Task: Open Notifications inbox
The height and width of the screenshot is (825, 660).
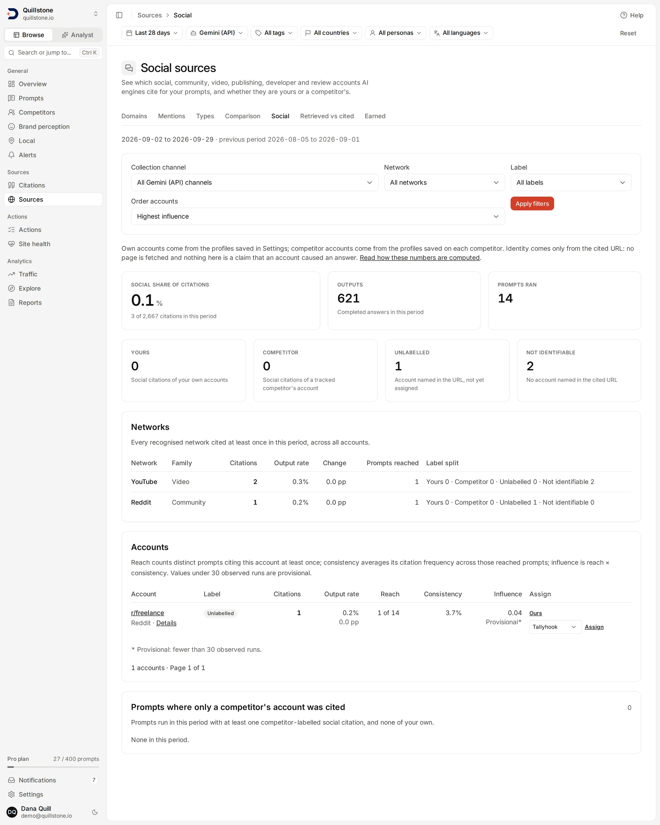Action: (x=53, y=780)
